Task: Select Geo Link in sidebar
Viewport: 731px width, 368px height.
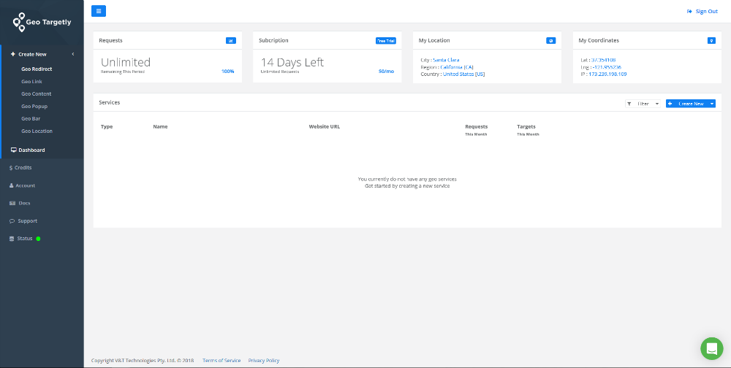Action: click(x=31, y=82)
